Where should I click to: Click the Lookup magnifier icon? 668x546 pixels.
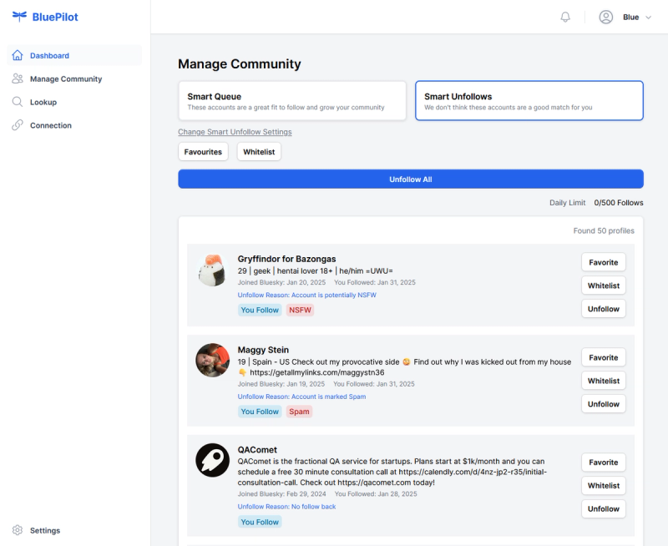[18, 102]
